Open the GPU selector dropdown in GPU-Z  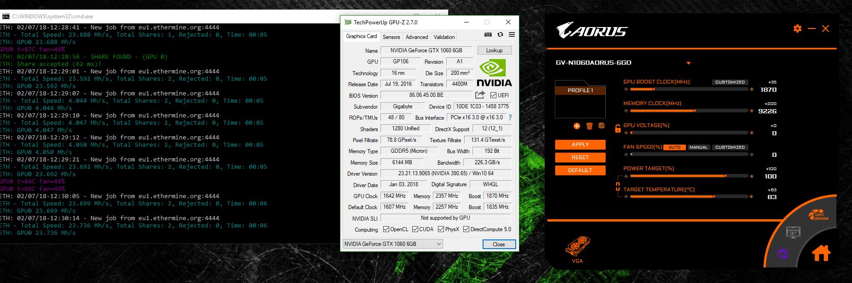[393, 244]
